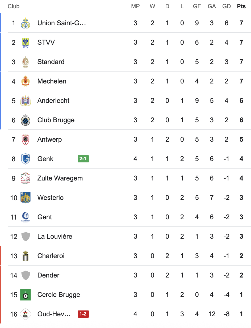Click the Union Saint-Gilloise club crest
This screenshot has width=251, height=328.
click(26, 23)
